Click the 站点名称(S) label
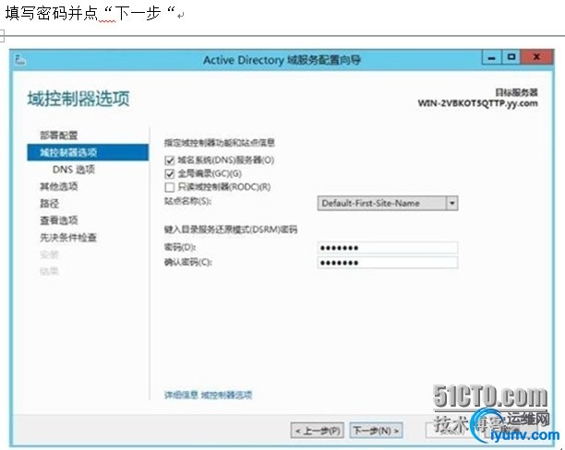 coord(187,201)
